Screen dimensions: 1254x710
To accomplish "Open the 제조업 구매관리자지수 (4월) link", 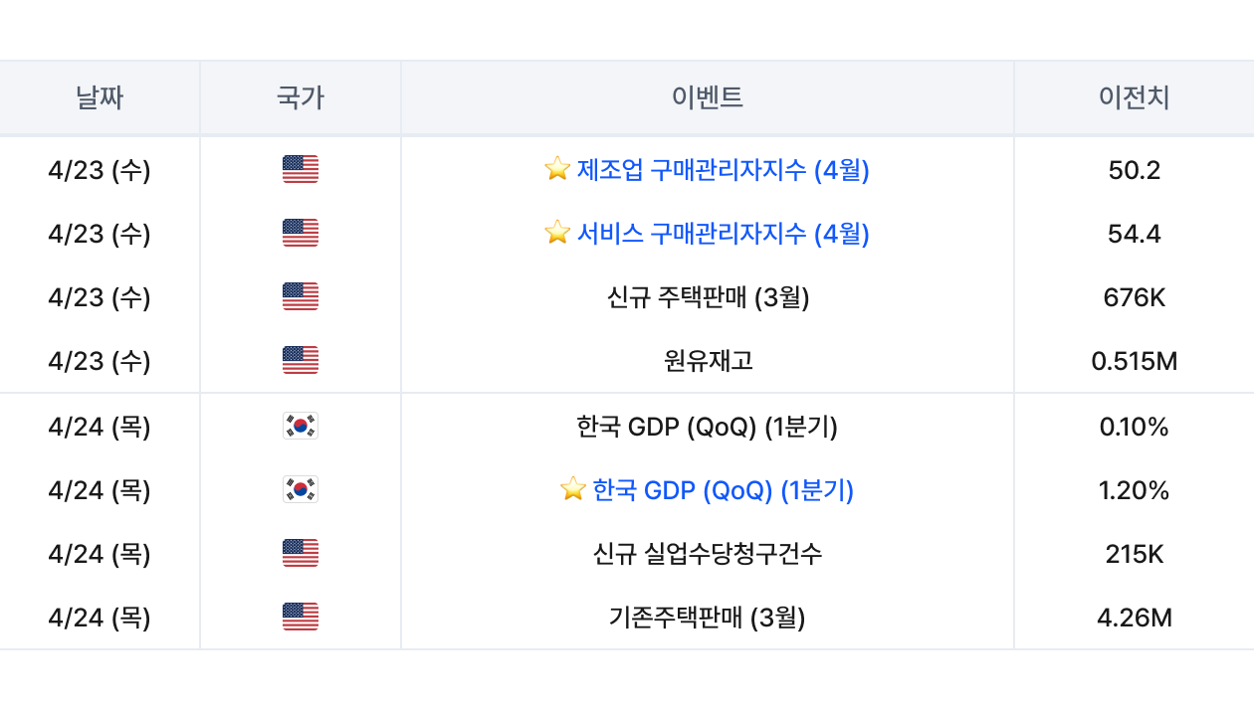I will click(x=724, y=170).
